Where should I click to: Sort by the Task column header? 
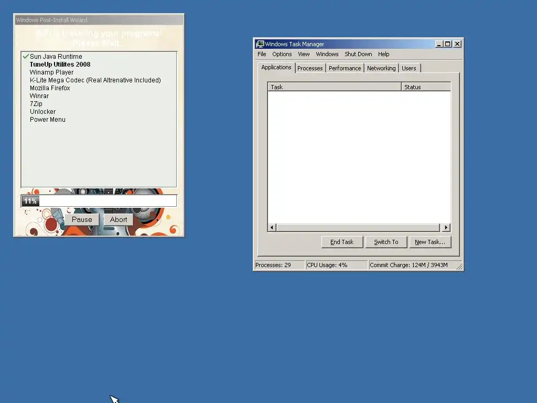(x=334, y=87)
